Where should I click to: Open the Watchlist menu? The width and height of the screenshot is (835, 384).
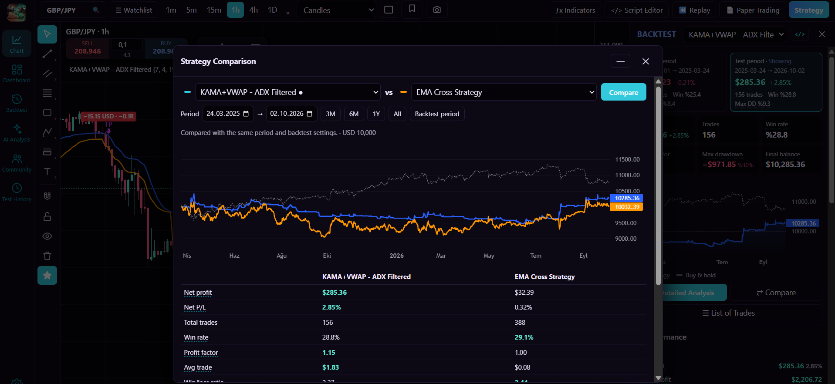click(134, 10)
